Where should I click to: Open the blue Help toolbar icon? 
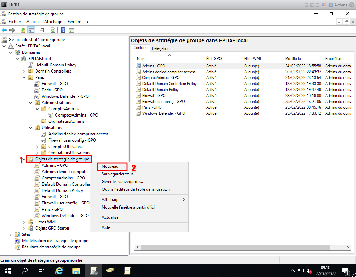coord(63,30)
